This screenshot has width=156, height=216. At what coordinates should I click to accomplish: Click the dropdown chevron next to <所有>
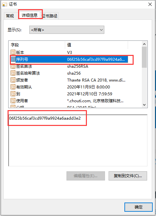[x=101, y=30]
